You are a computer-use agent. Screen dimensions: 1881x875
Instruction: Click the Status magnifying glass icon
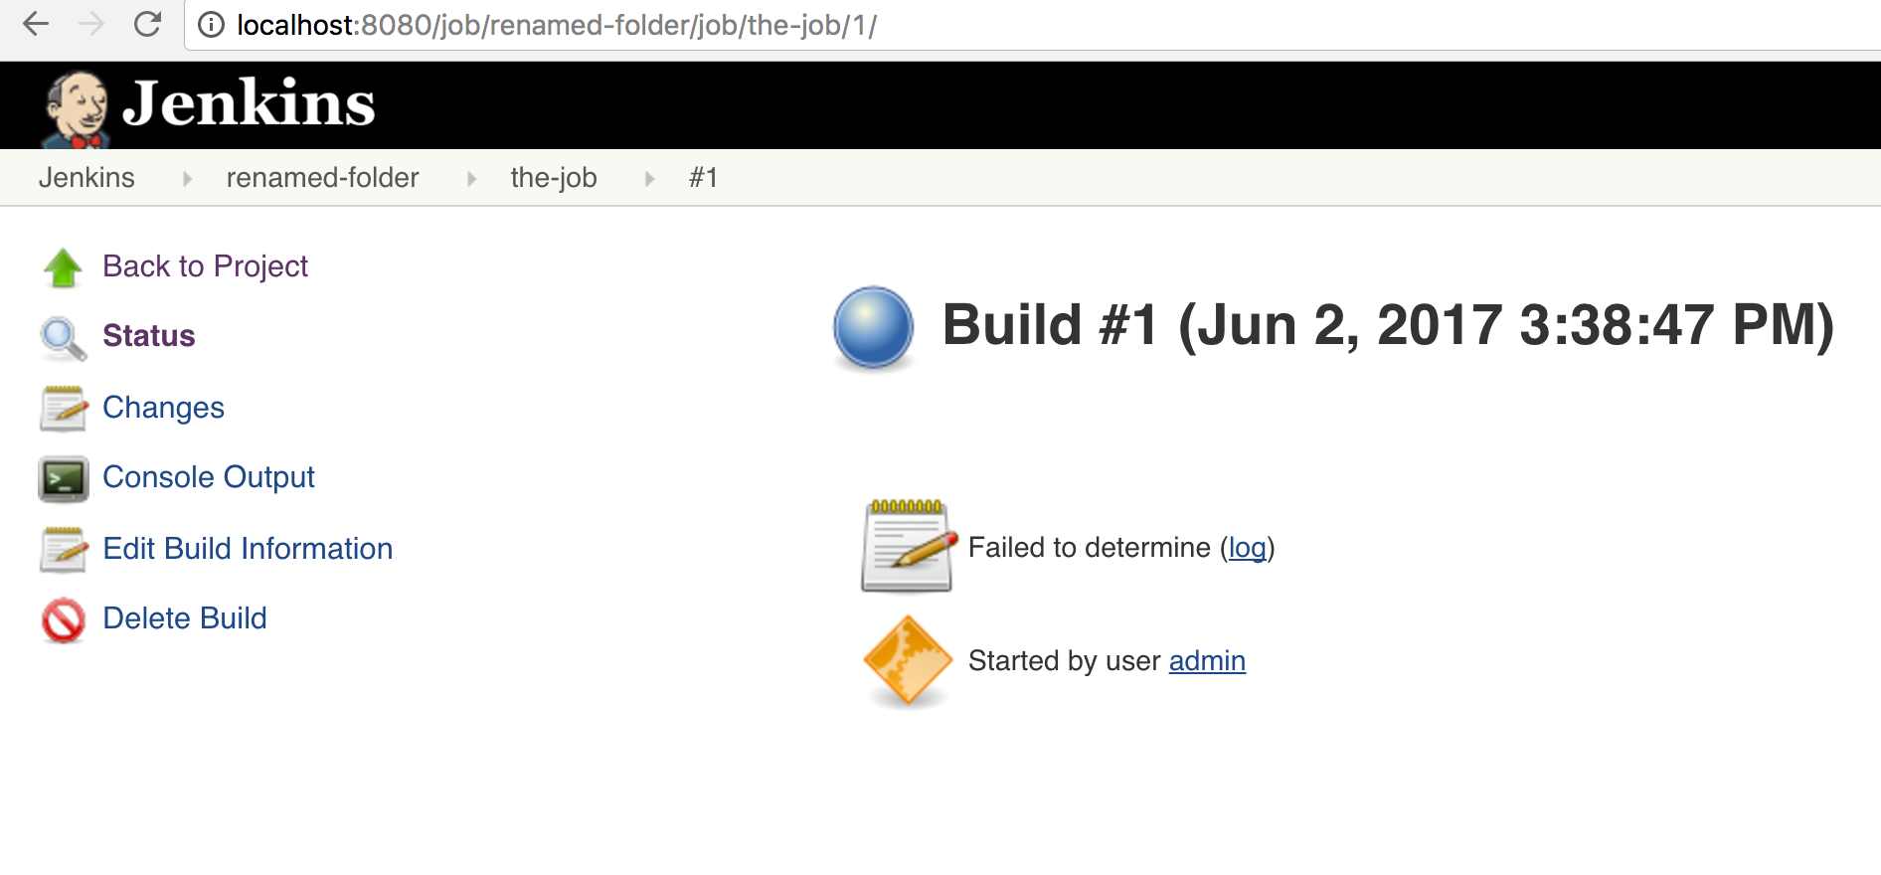pyautogui.click(x=63, y=338)
